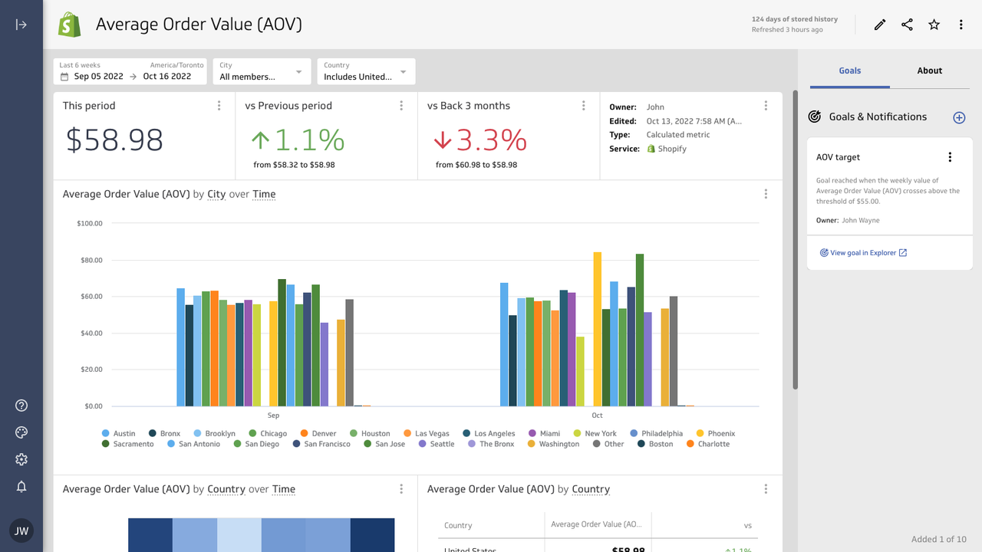Switch to the About tab

(929, 71)
